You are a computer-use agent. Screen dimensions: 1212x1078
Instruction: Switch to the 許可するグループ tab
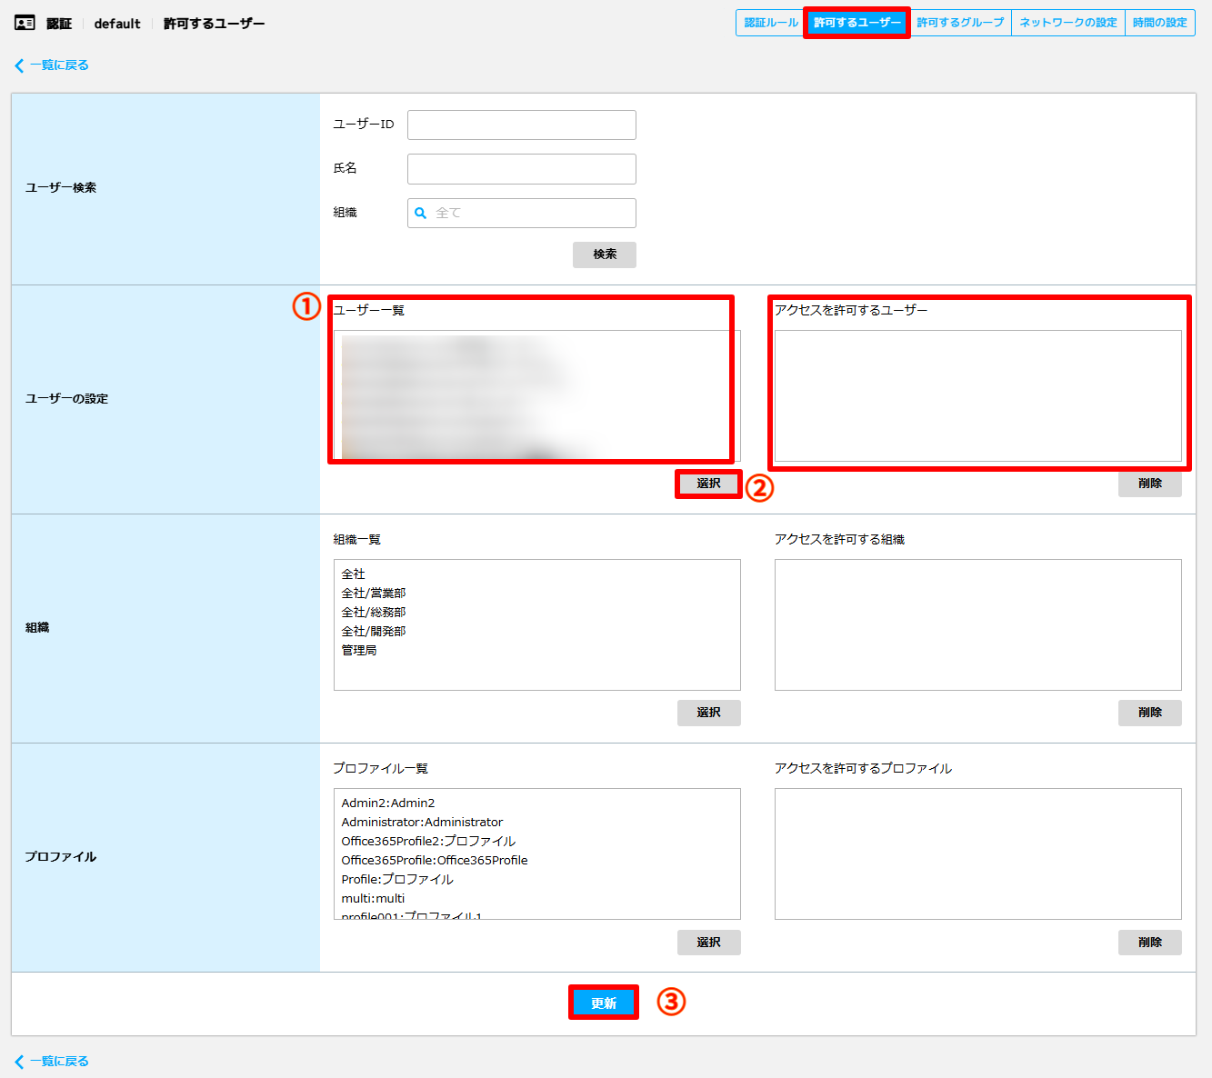click(960, 23)
